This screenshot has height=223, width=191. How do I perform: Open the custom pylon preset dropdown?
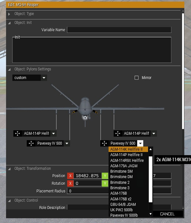(44, 78)
